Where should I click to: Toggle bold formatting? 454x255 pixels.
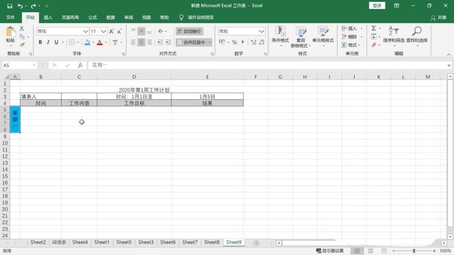coord(40,43)
